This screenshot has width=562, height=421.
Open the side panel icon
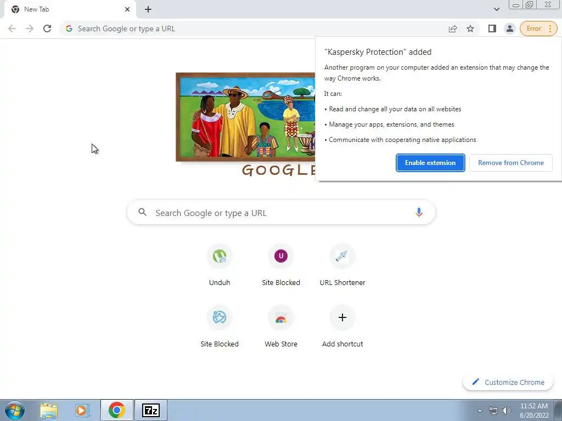492,29
